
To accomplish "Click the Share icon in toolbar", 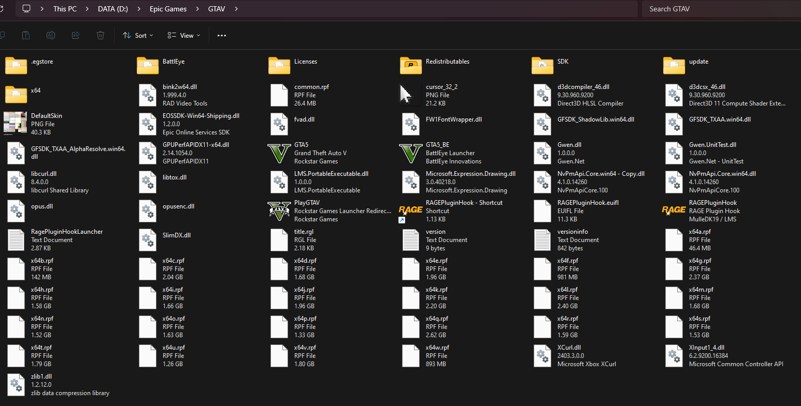I will pyautogui.click(x=76, y=35).
